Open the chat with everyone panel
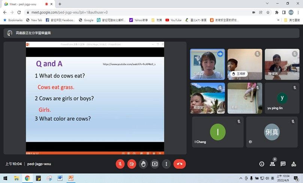 pyautogui.click(x=283, y=164)
